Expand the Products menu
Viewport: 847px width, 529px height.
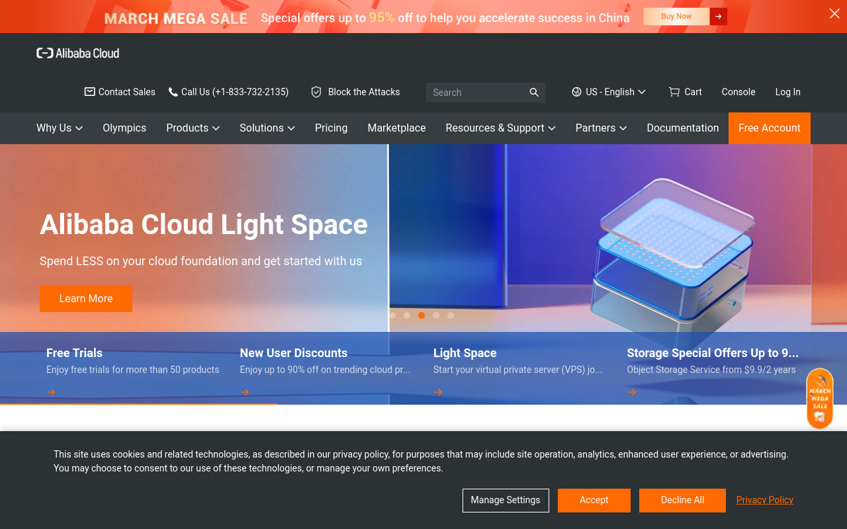pos(193,128)
